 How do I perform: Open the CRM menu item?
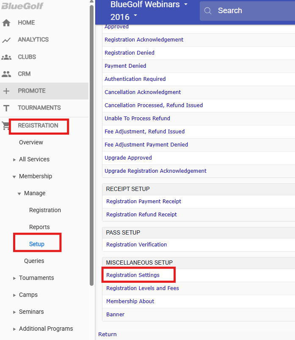24,74
